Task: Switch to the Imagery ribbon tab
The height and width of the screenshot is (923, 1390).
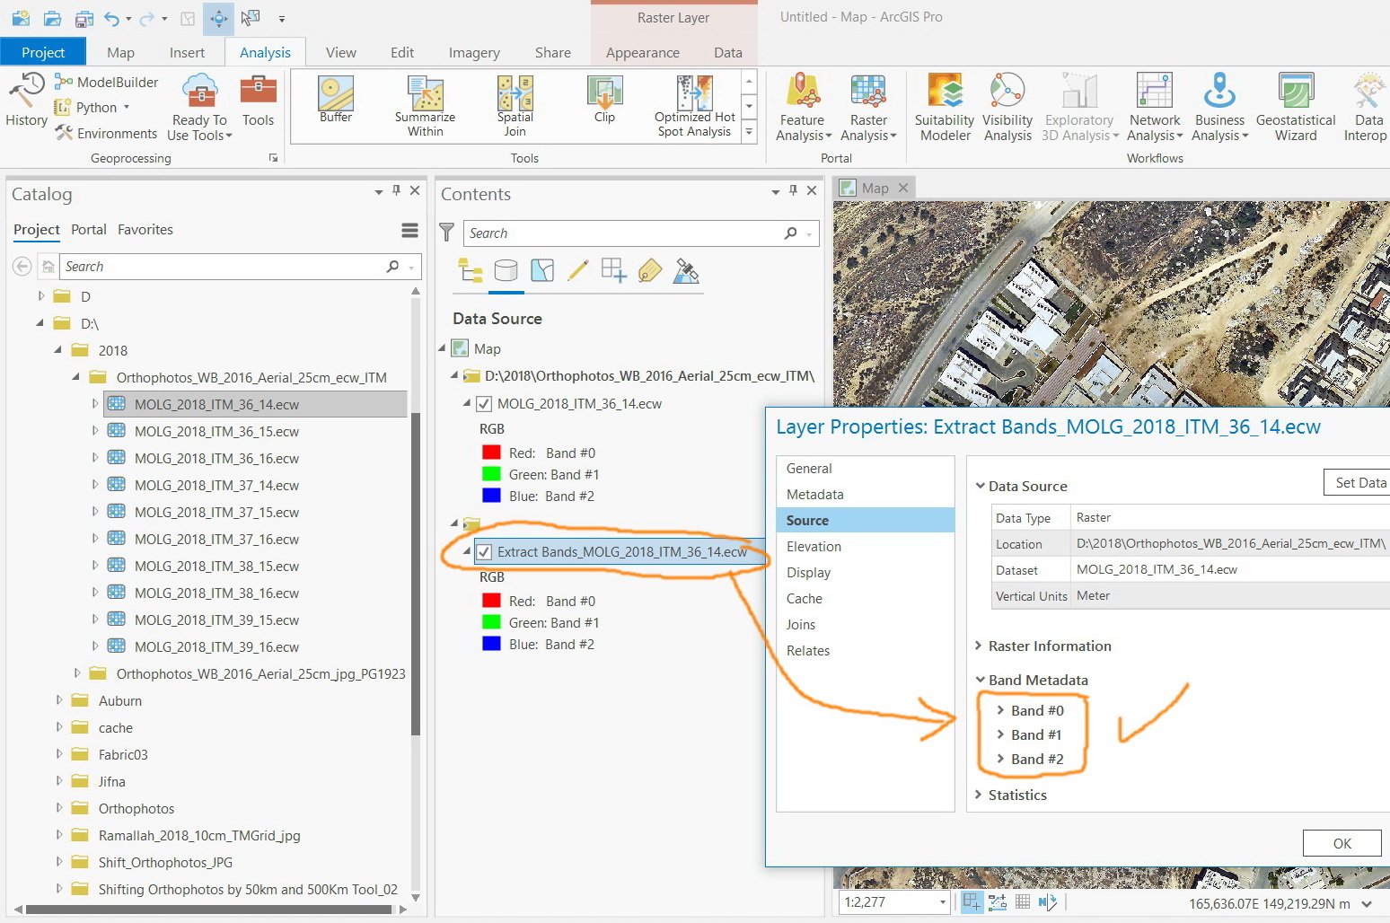Action: pyautogui.click(x=474, y=52)
